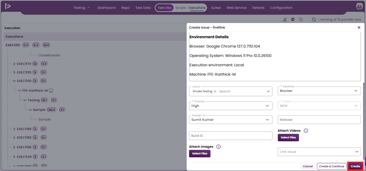The image size is (366, 171).
Task: Click the monitor icon next to FFE-Karthick-M
Action: point(51,91)
